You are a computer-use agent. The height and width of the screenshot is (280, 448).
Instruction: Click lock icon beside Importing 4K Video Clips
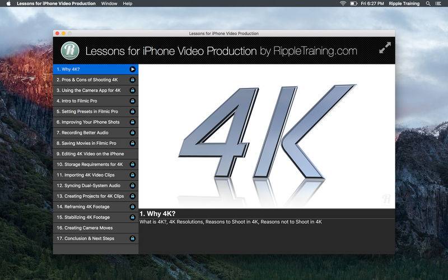tap(132, 175)
